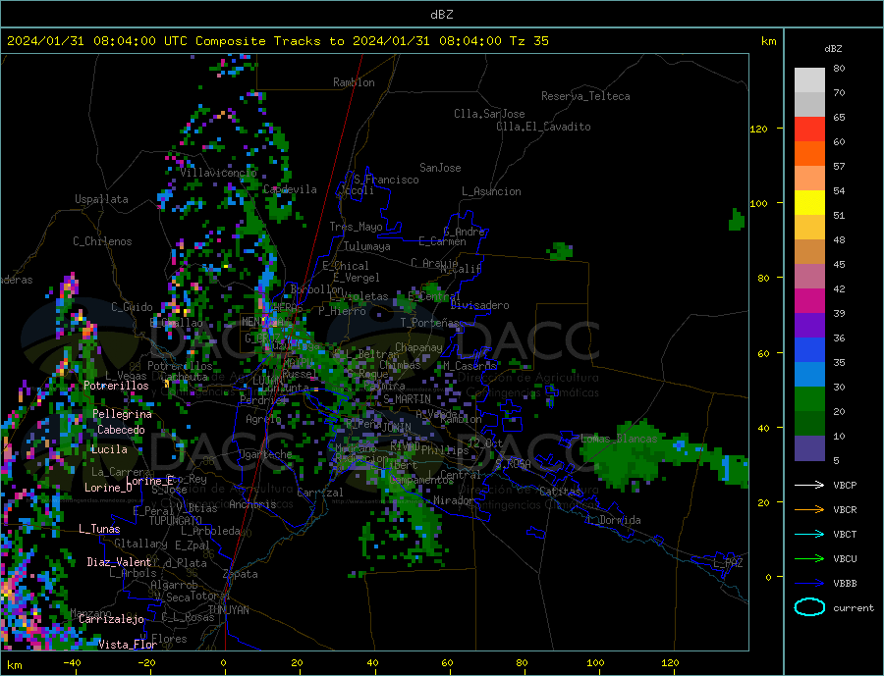Click the white L_Tunas station label

tap(99, 529)
